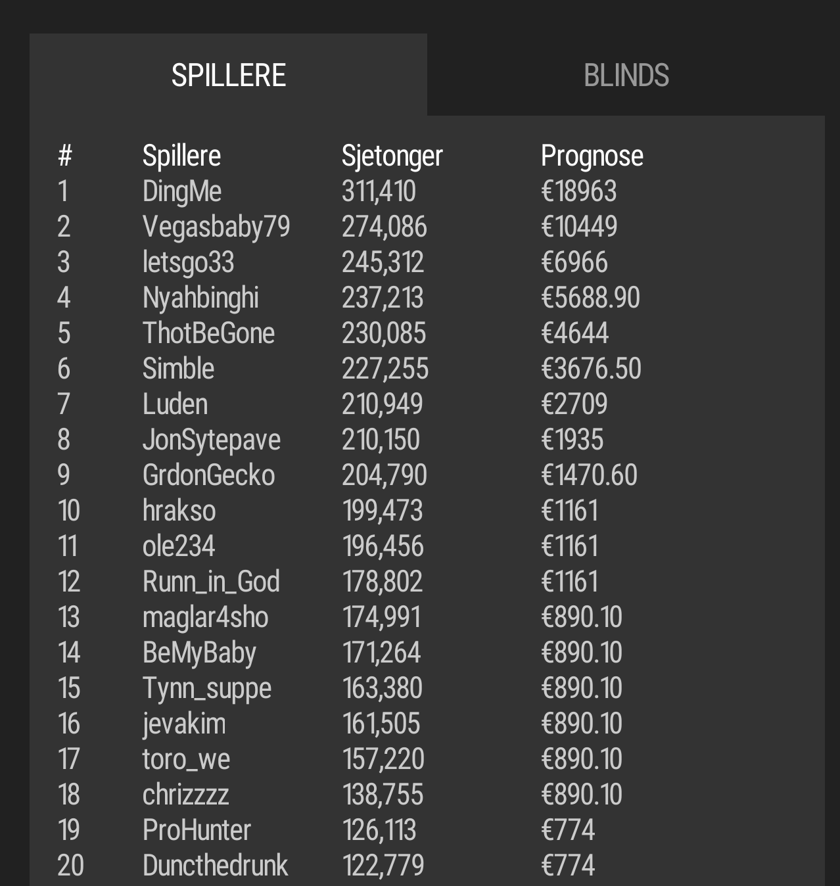This screenshot has width=840, height=886.
Task: Select player DingMe in the list
Action: [182, 191]
